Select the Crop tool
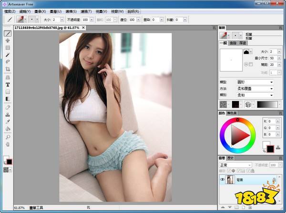This screenshot has width=286, height=213. click(8, 69)
